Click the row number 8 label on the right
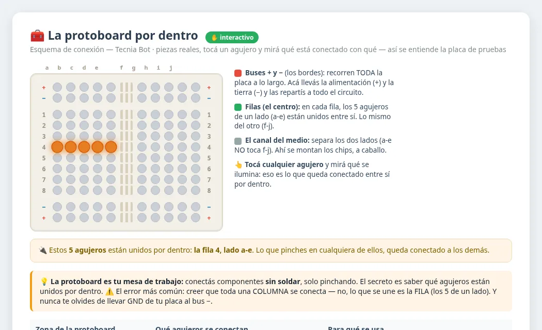This screenshot has height=330, width=542. 209,191
